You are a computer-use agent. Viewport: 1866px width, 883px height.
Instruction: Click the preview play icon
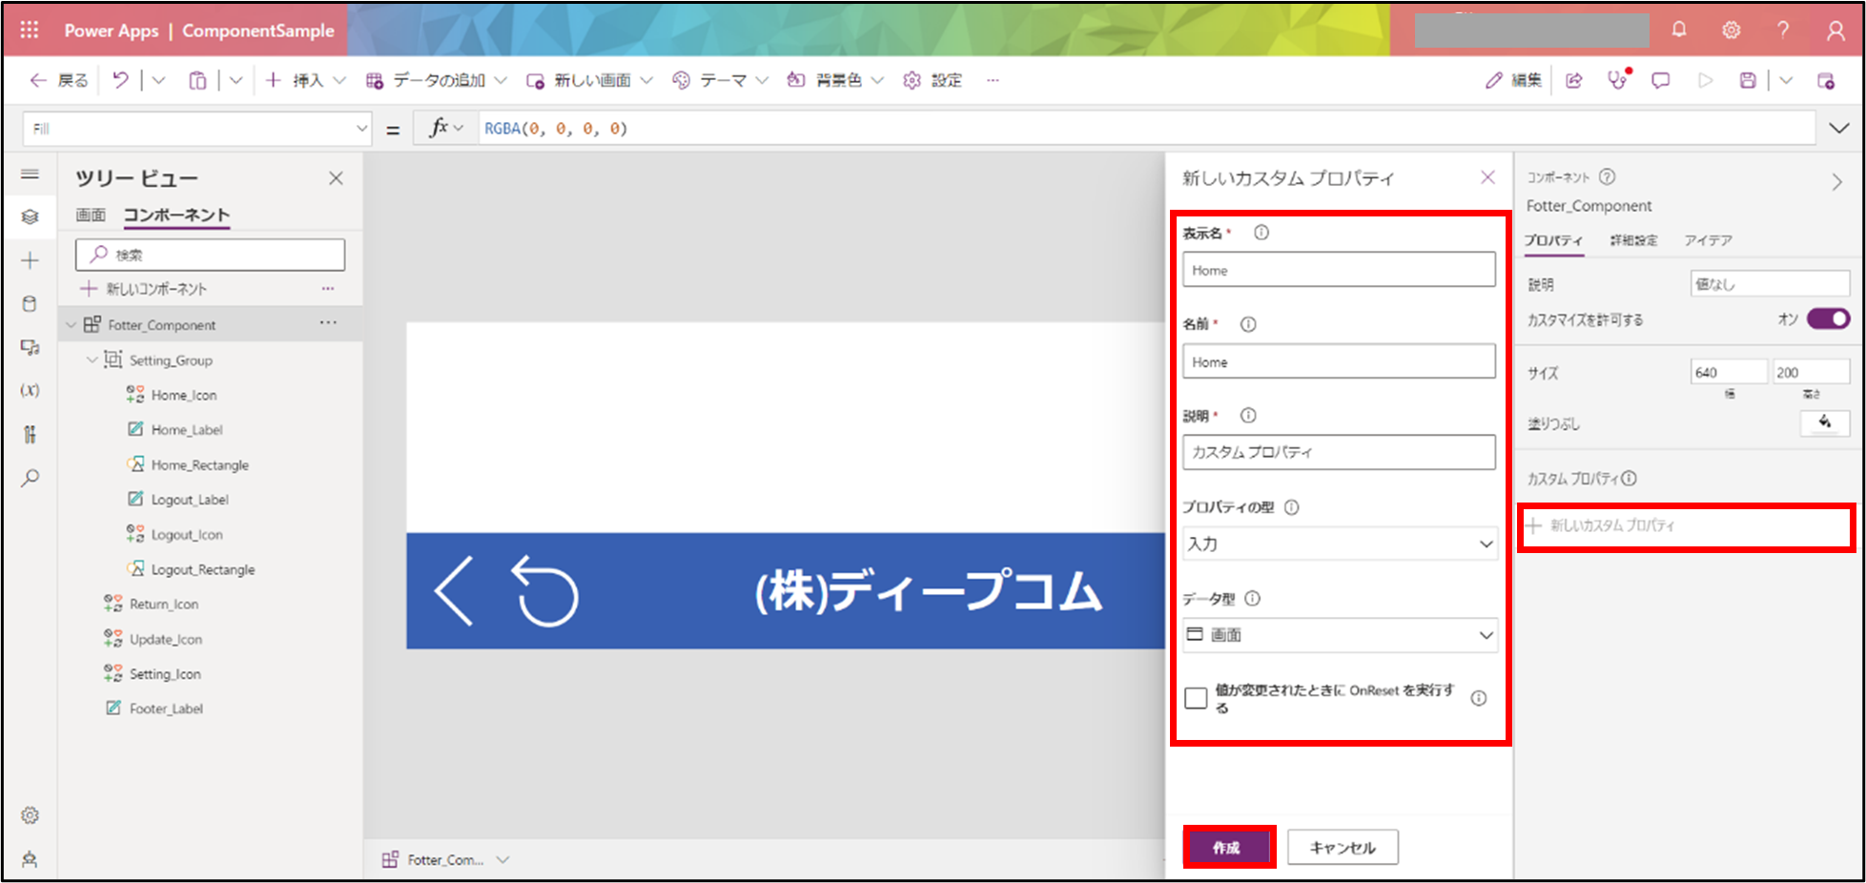coord(1705,80)
